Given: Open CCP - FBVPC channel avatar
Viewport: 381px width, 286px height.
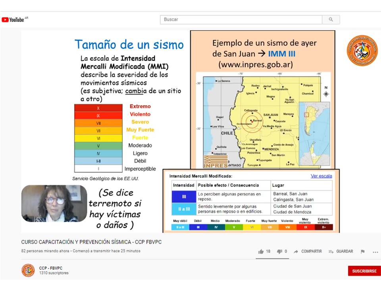Looking at the screenshot, I should click(28, 270).
